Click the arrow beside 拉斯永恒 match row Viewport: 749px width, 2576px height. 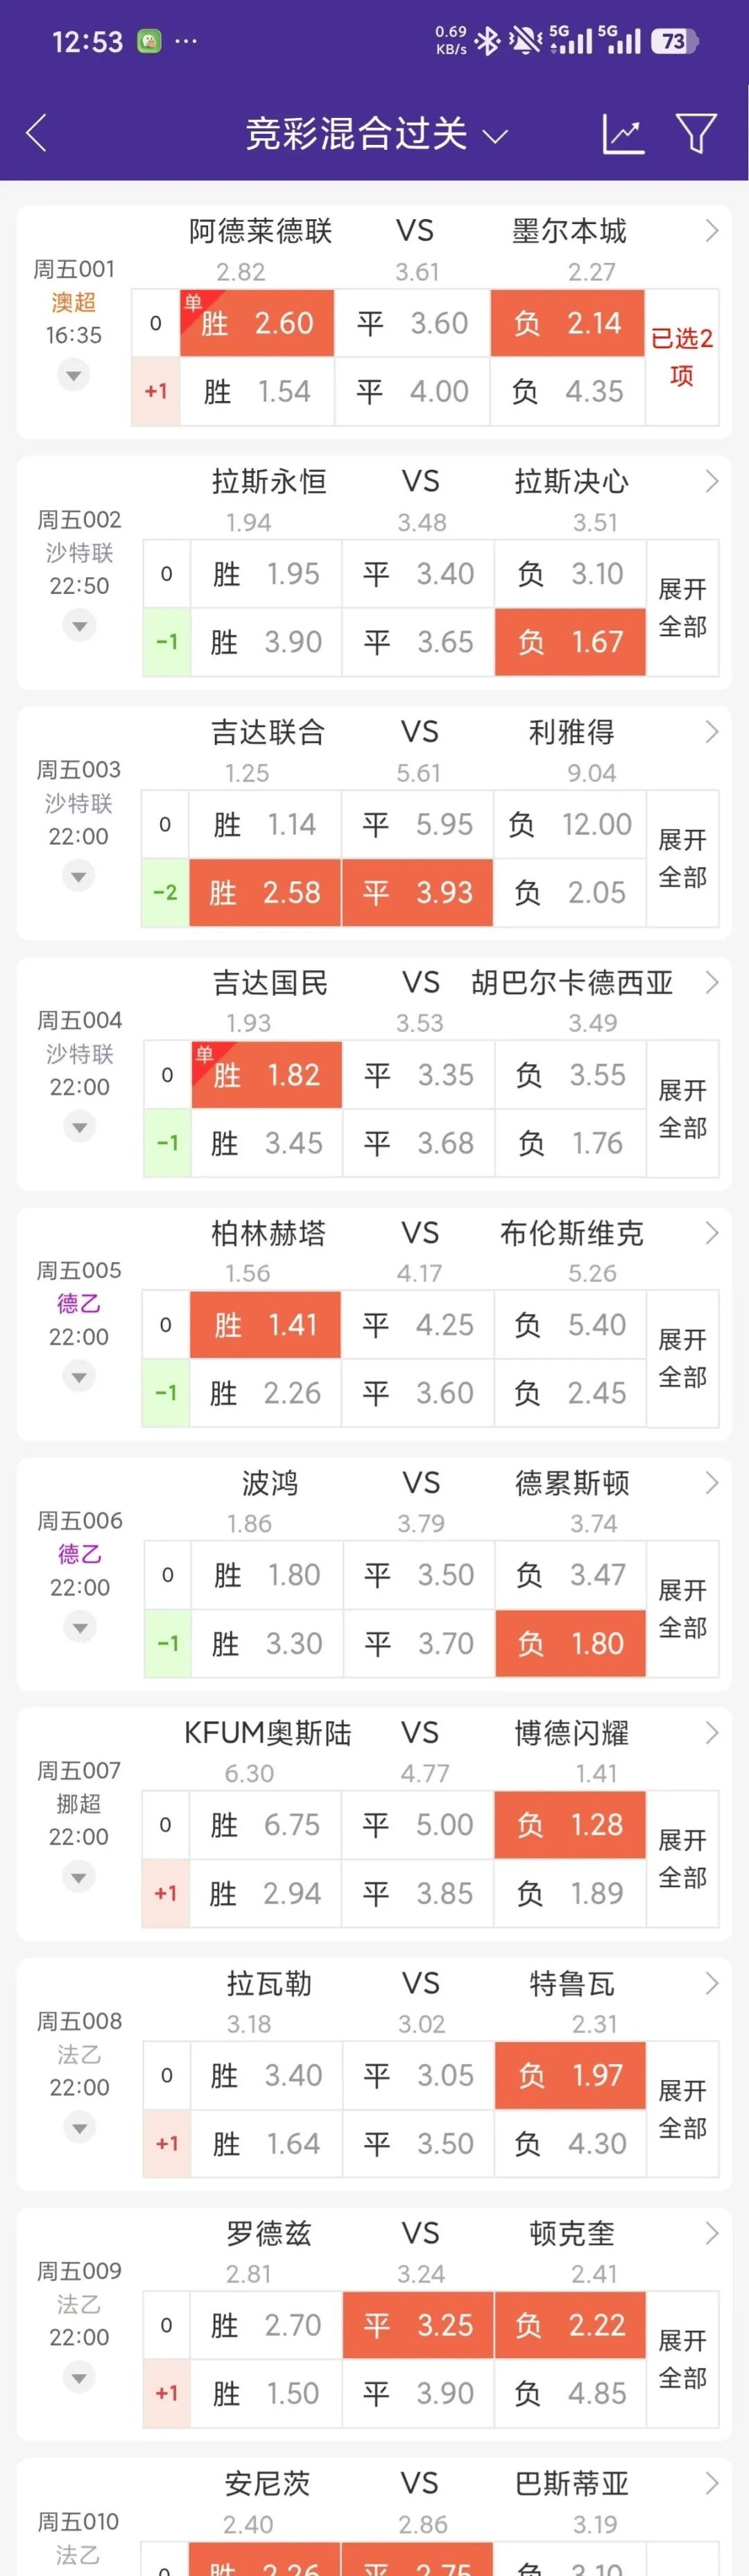[712, 481]
